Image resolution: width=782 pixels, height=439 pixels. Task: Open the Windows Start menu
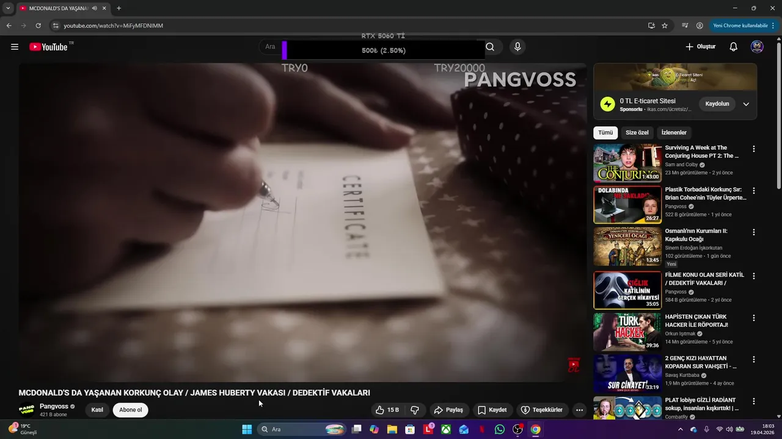247,429
